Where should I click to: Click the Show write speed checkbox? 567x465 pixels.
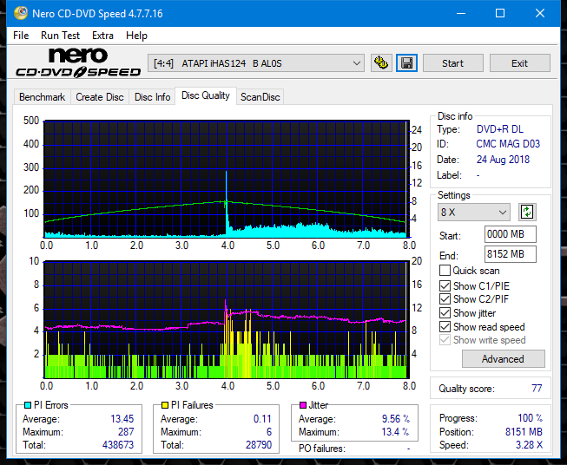445,340
